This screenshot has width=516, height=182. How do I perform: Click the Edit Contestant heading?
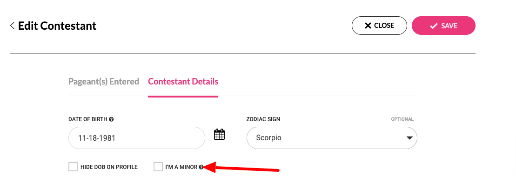click(x=57, y=26)
